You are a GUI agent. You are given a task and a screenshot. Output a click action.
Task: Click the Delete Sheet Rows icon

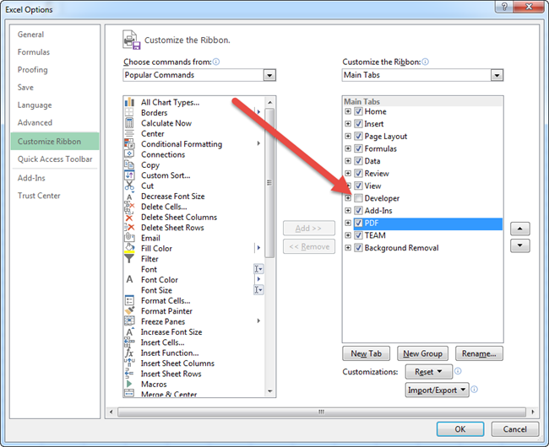pyautogui.click(x=129, y=228)
